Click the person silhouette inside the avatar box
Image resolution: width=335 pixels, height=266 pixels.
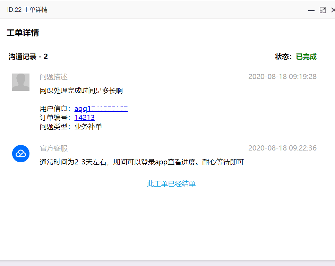[x=20, y=82]
